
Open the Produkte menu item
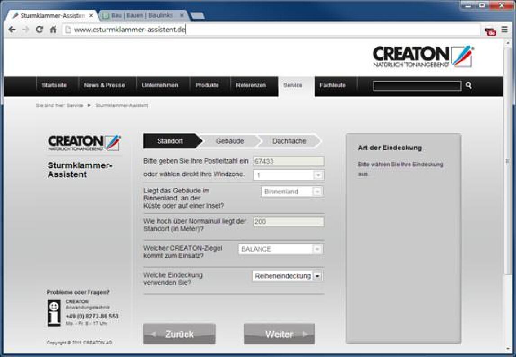[x=207, y=85]
